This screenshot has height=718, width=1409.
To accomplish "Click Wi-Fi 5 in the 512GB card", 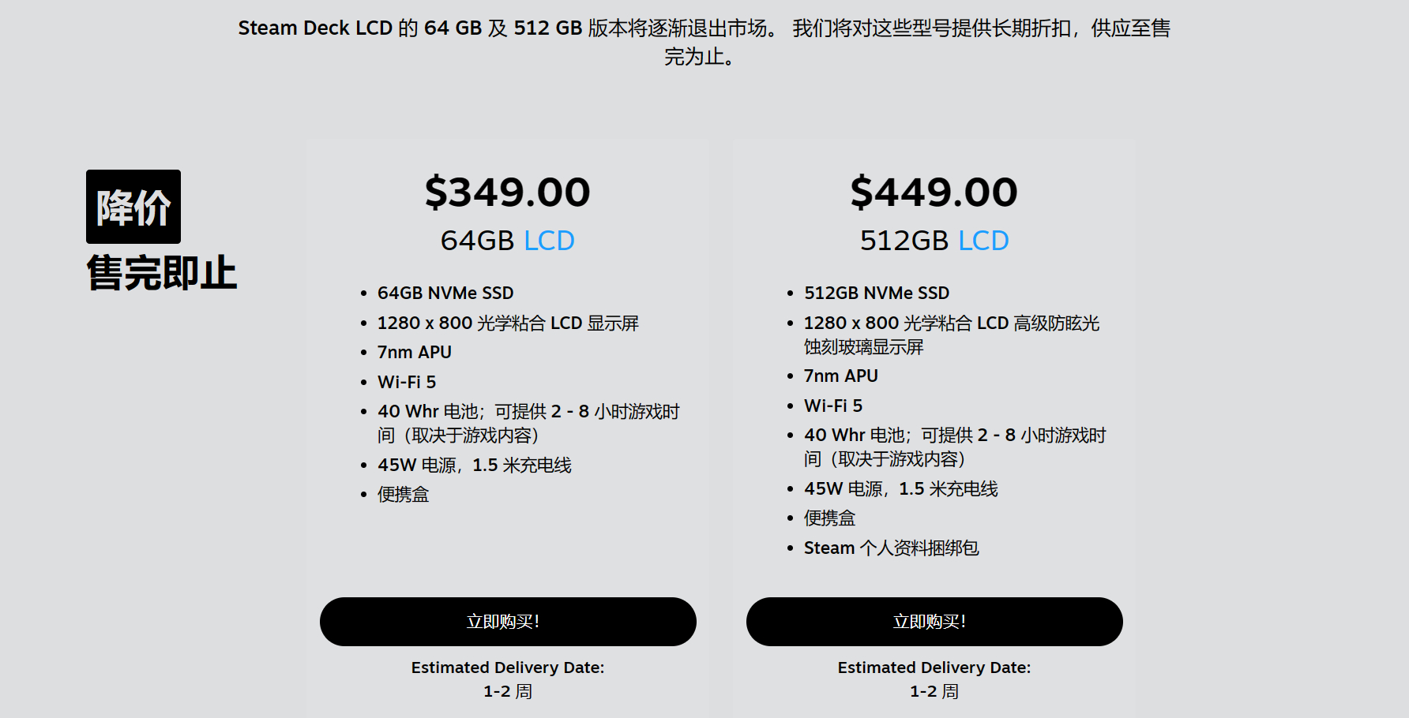I will 833,406.
